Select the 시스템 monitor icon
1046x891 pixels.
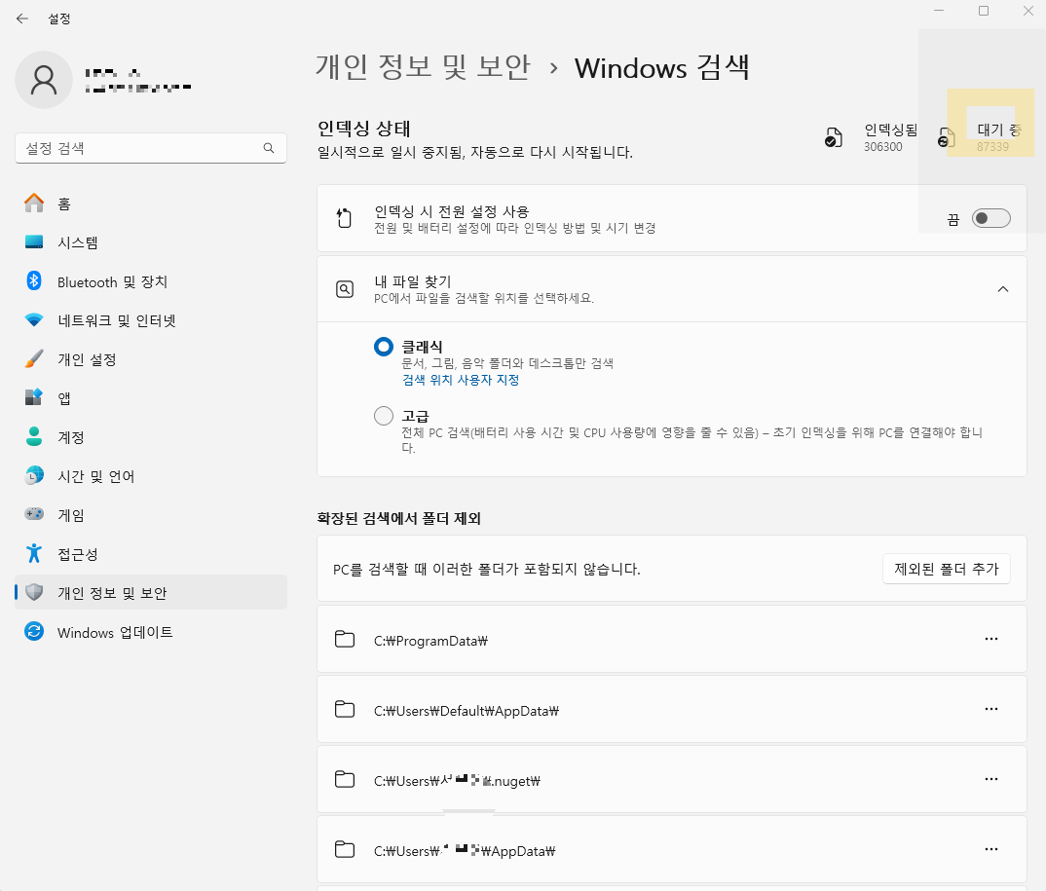(x=34, y=242)
